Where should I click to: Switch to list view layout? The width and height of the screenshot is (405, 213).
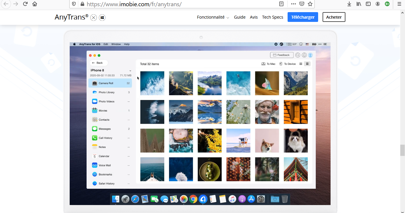pos(301,64)
